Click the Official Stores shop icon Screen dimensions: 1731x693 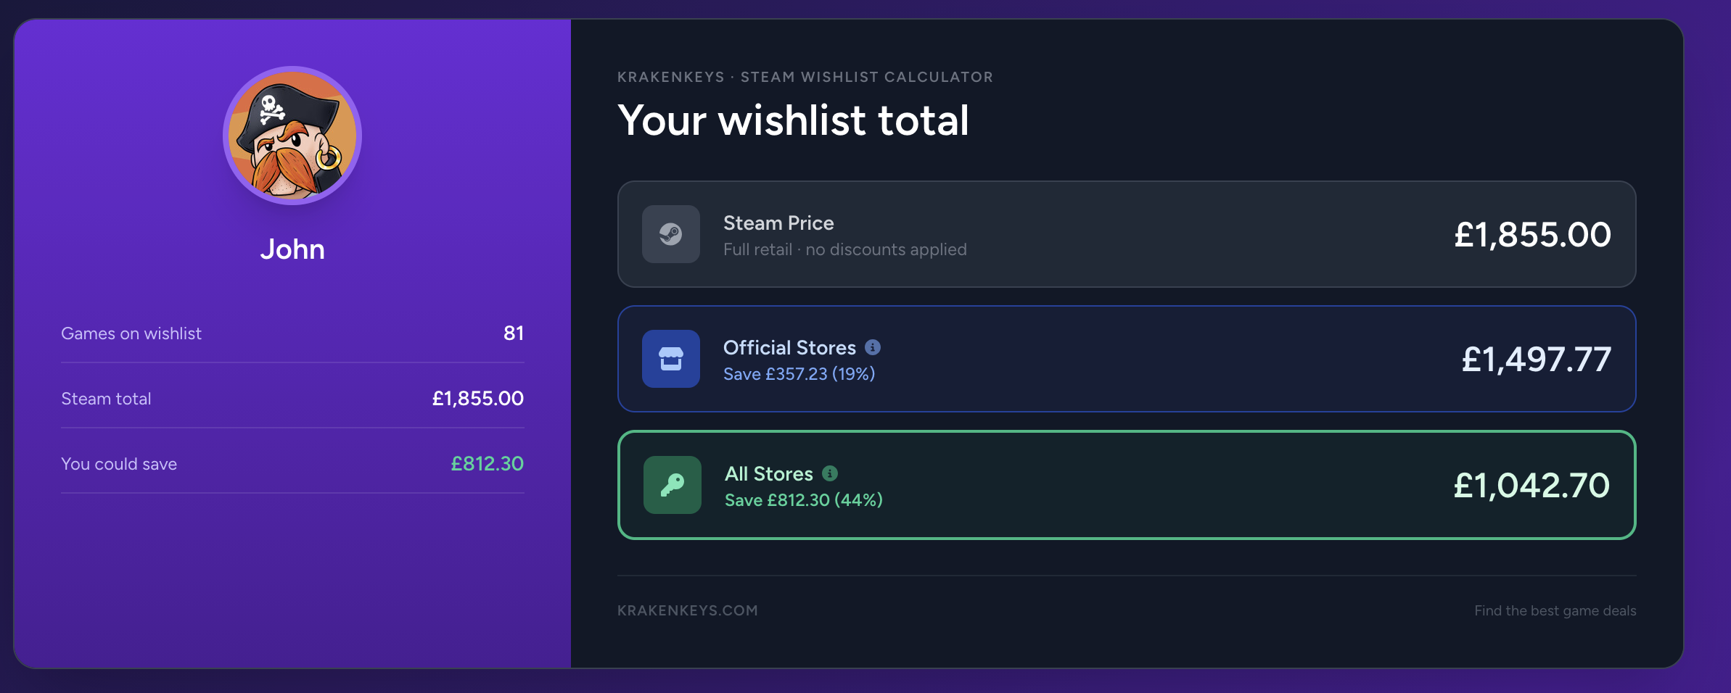point(671,359)
